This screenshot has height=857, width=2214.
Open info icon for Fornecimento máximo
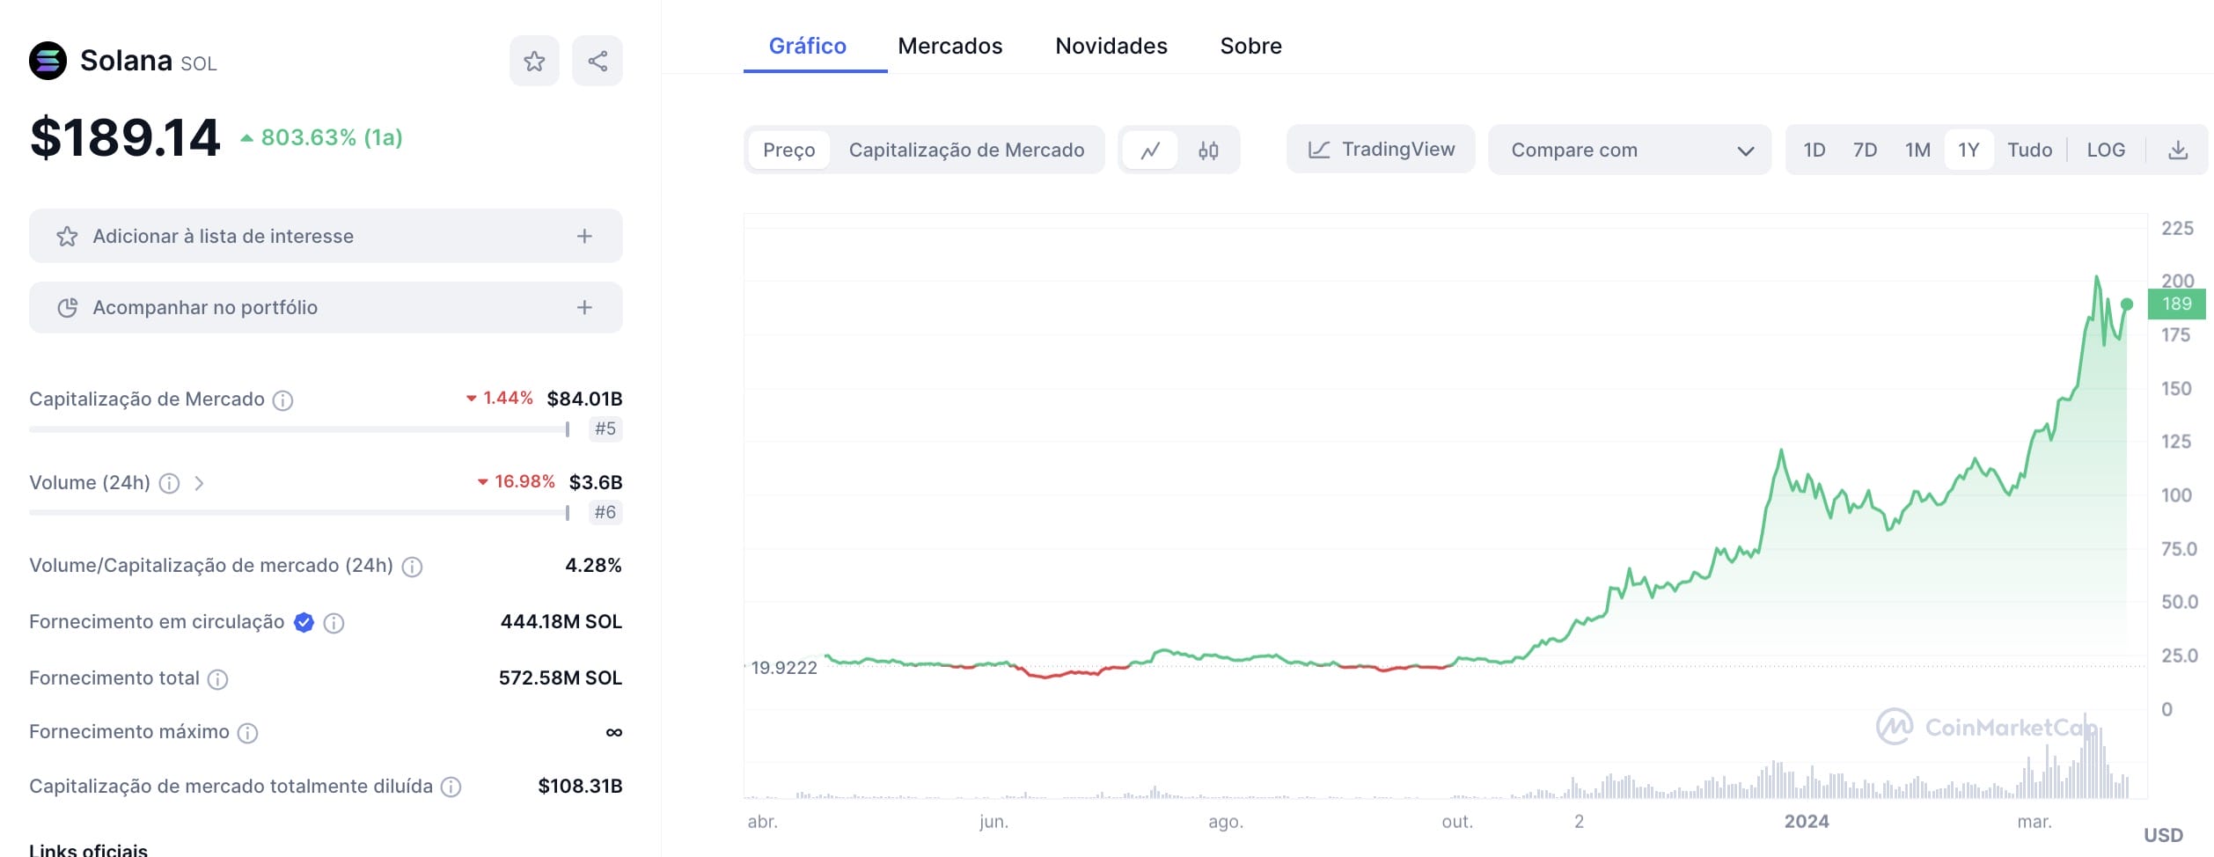248,733
